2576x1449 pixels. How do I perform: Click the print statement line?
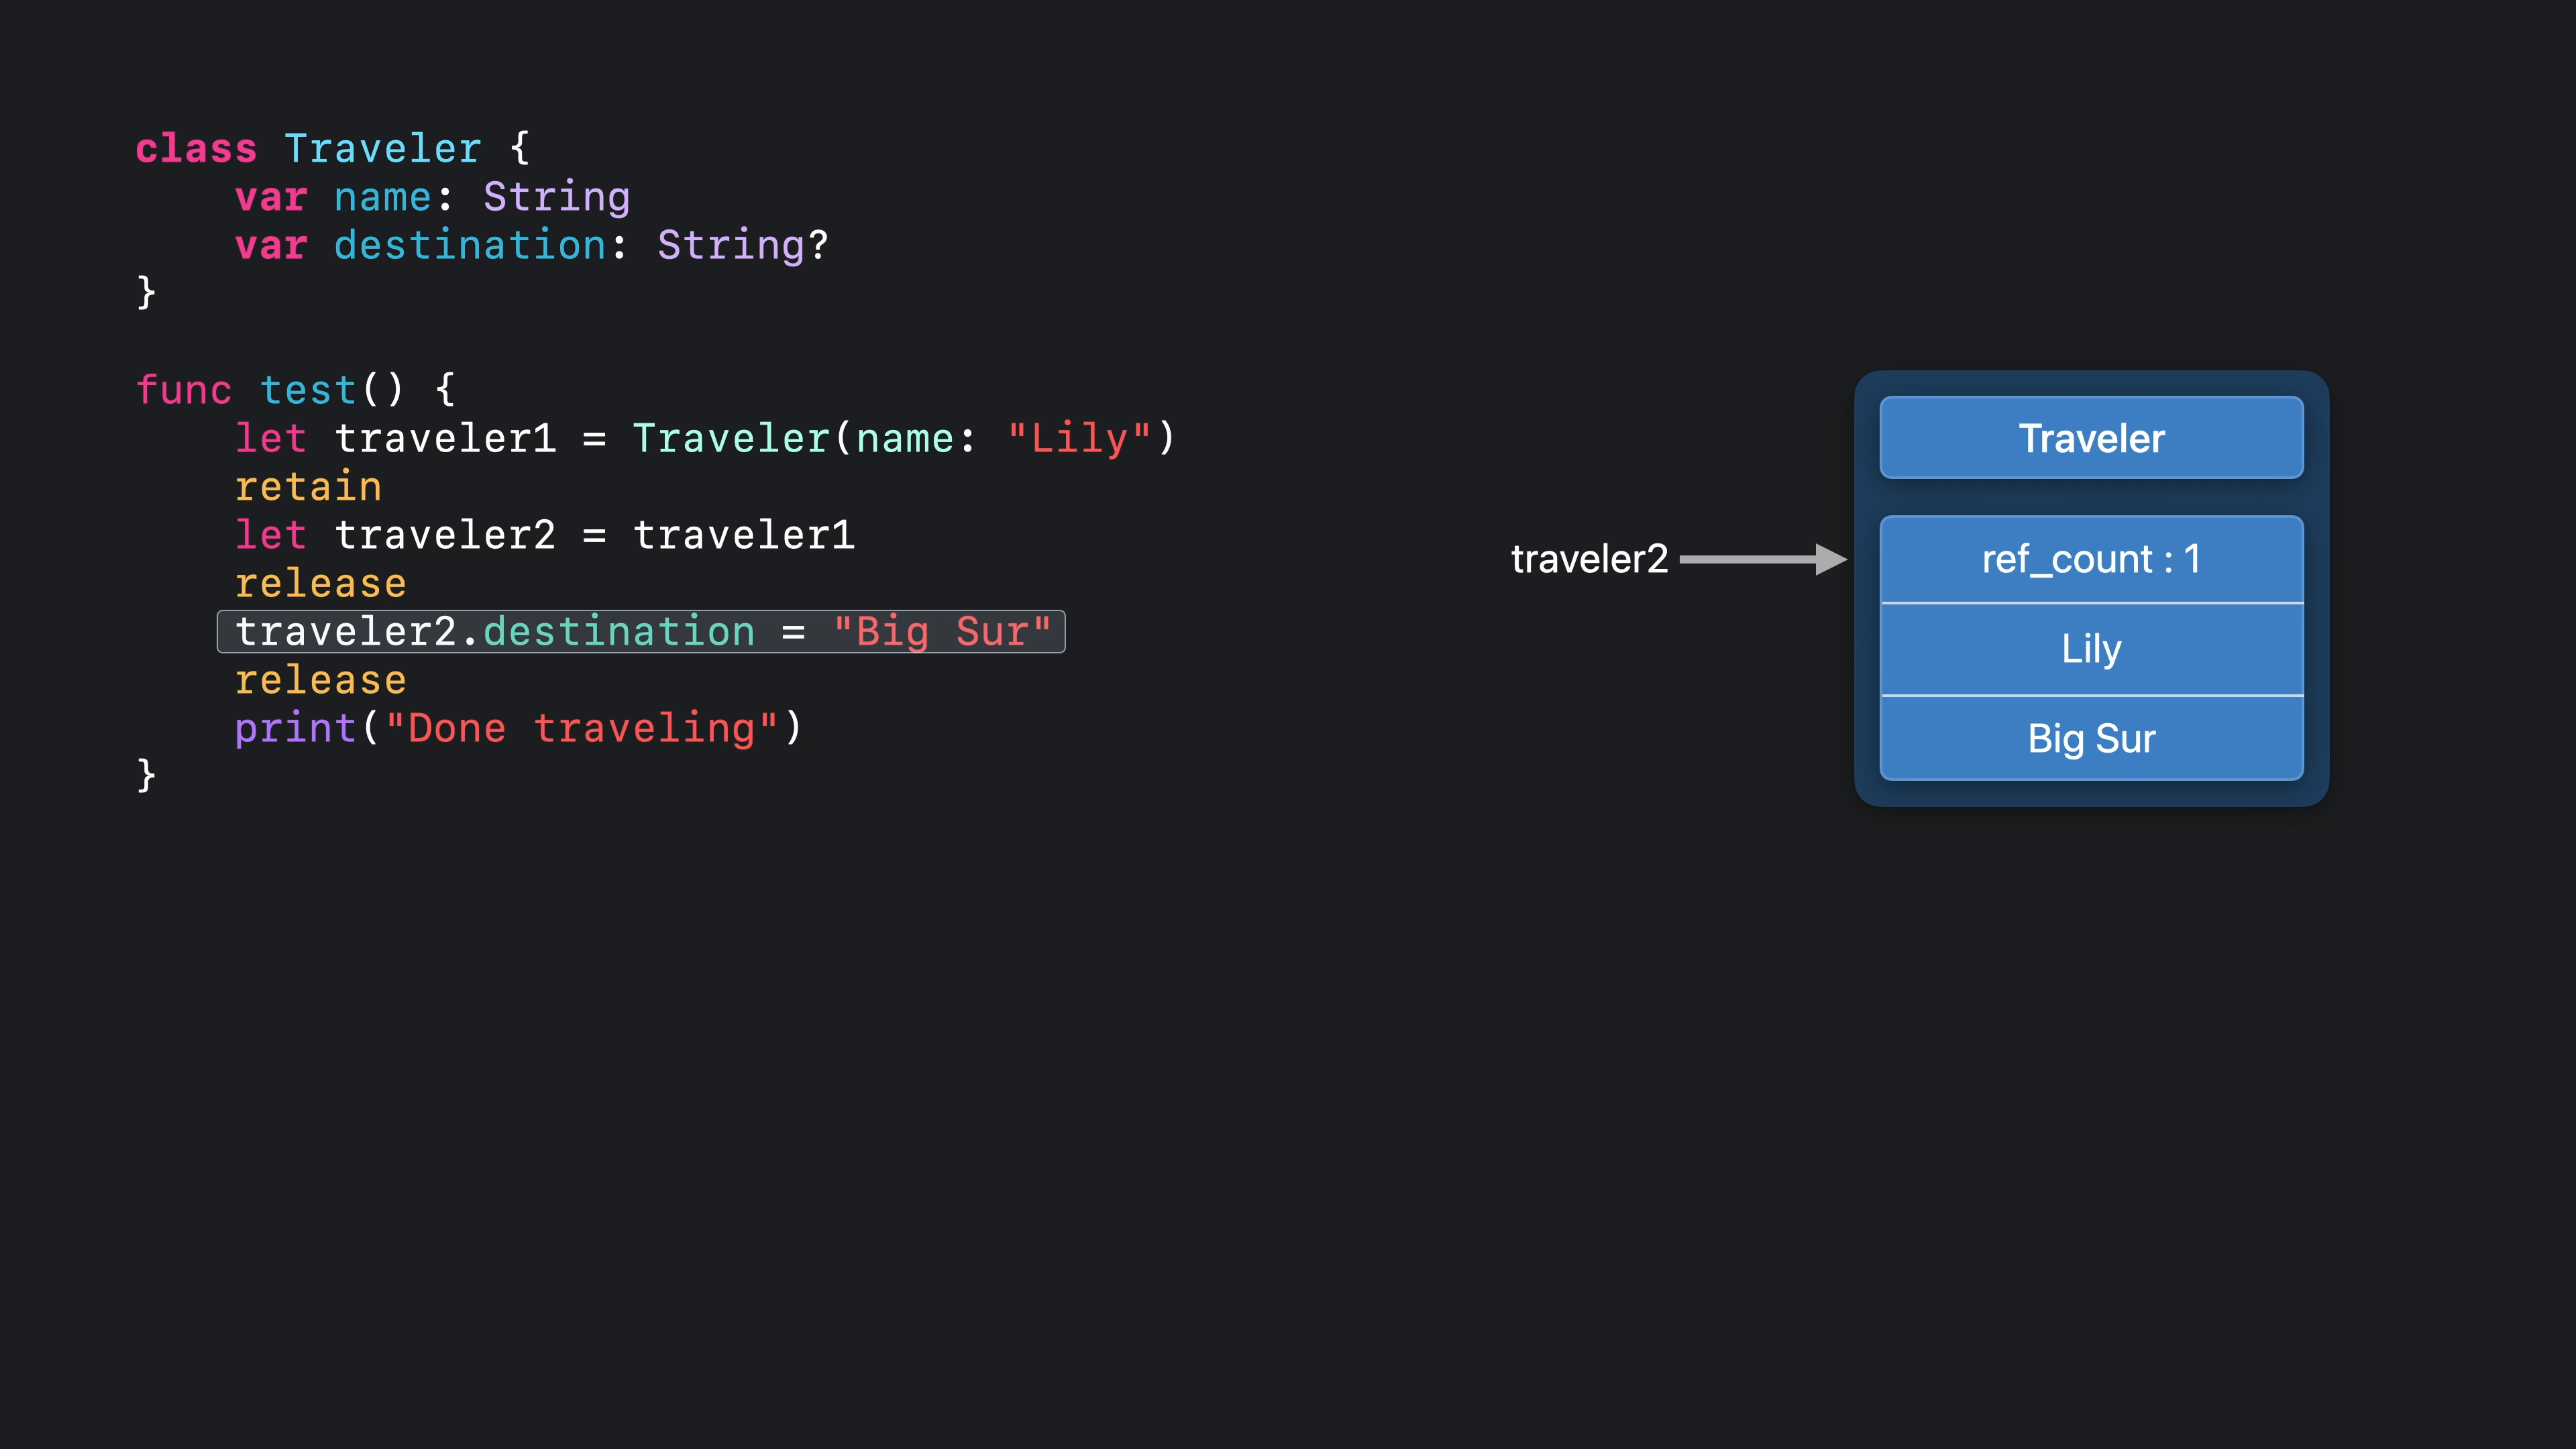click(x=518, y=728)
